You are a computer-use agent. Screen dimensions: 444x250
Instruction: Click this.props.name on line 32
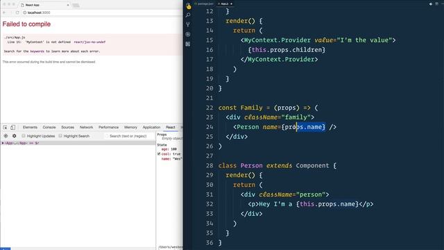click(x=327, y=204)
